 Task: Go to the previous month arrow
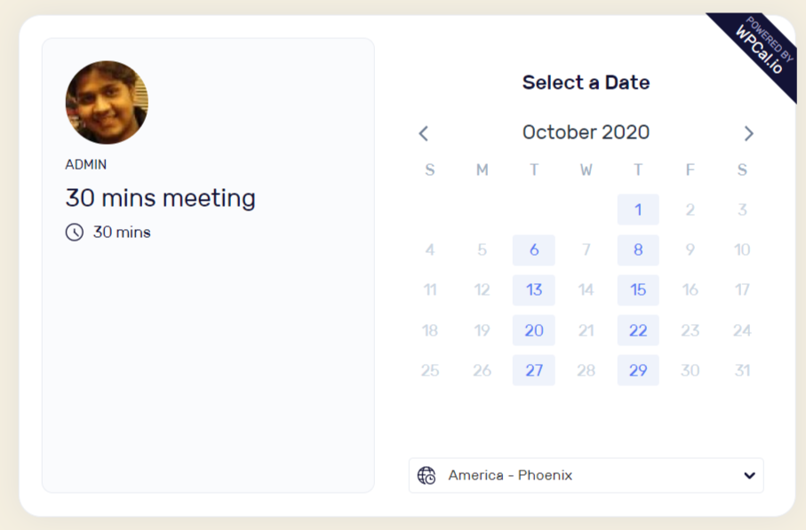424,133
